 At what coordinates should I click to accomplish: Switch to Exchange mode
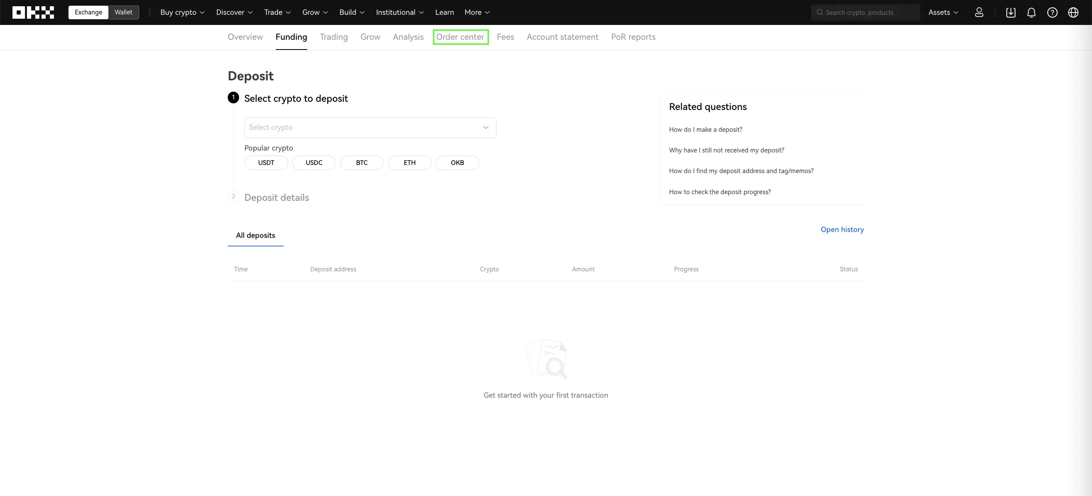(88, 12)
